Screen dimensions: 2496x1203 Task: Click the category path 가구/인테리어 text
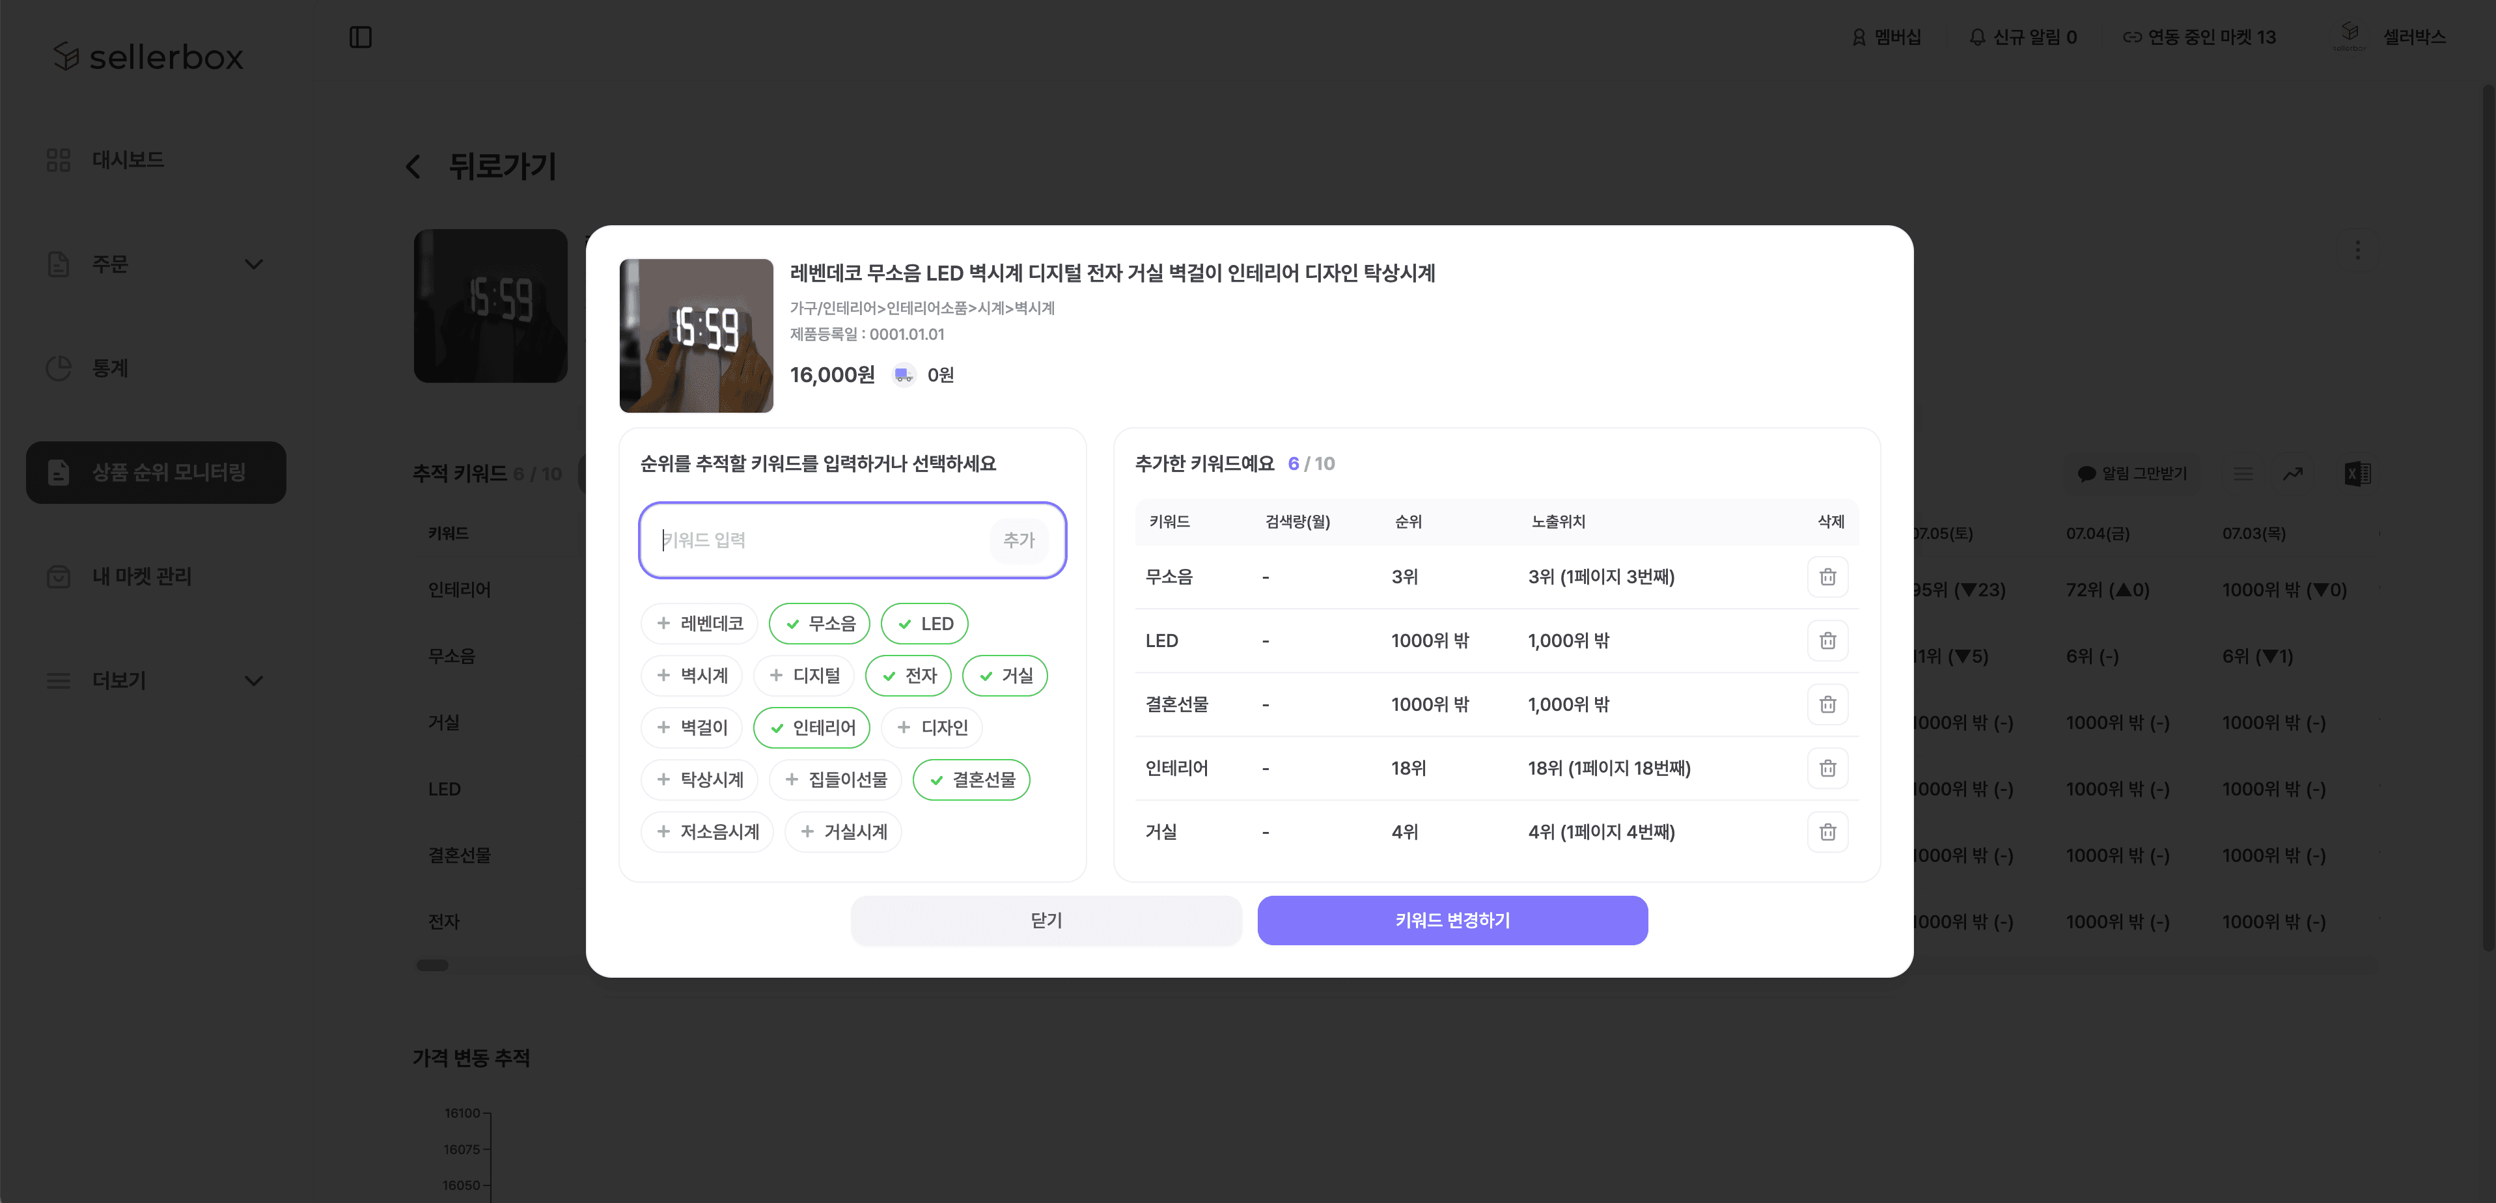point(921,308)
